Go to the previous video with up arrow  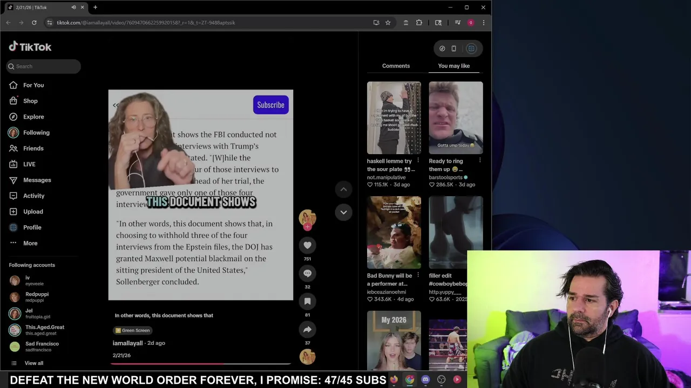pyautogui.click(x=343, y=189)
